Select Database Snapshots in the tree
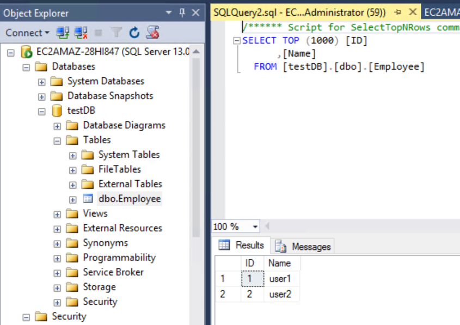460x325 pixels. click(x=111, y=96)
